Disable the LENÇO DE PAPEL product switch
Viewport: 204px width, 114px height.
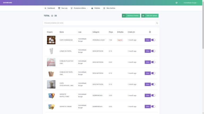[x=153, y=51]
